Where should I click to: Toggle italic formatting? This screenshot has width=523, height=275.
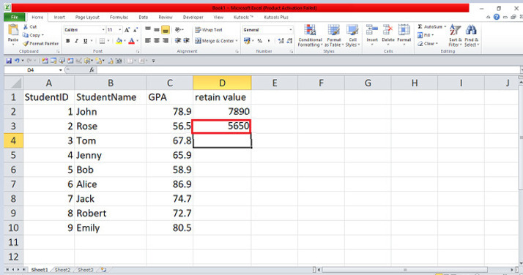76,41
